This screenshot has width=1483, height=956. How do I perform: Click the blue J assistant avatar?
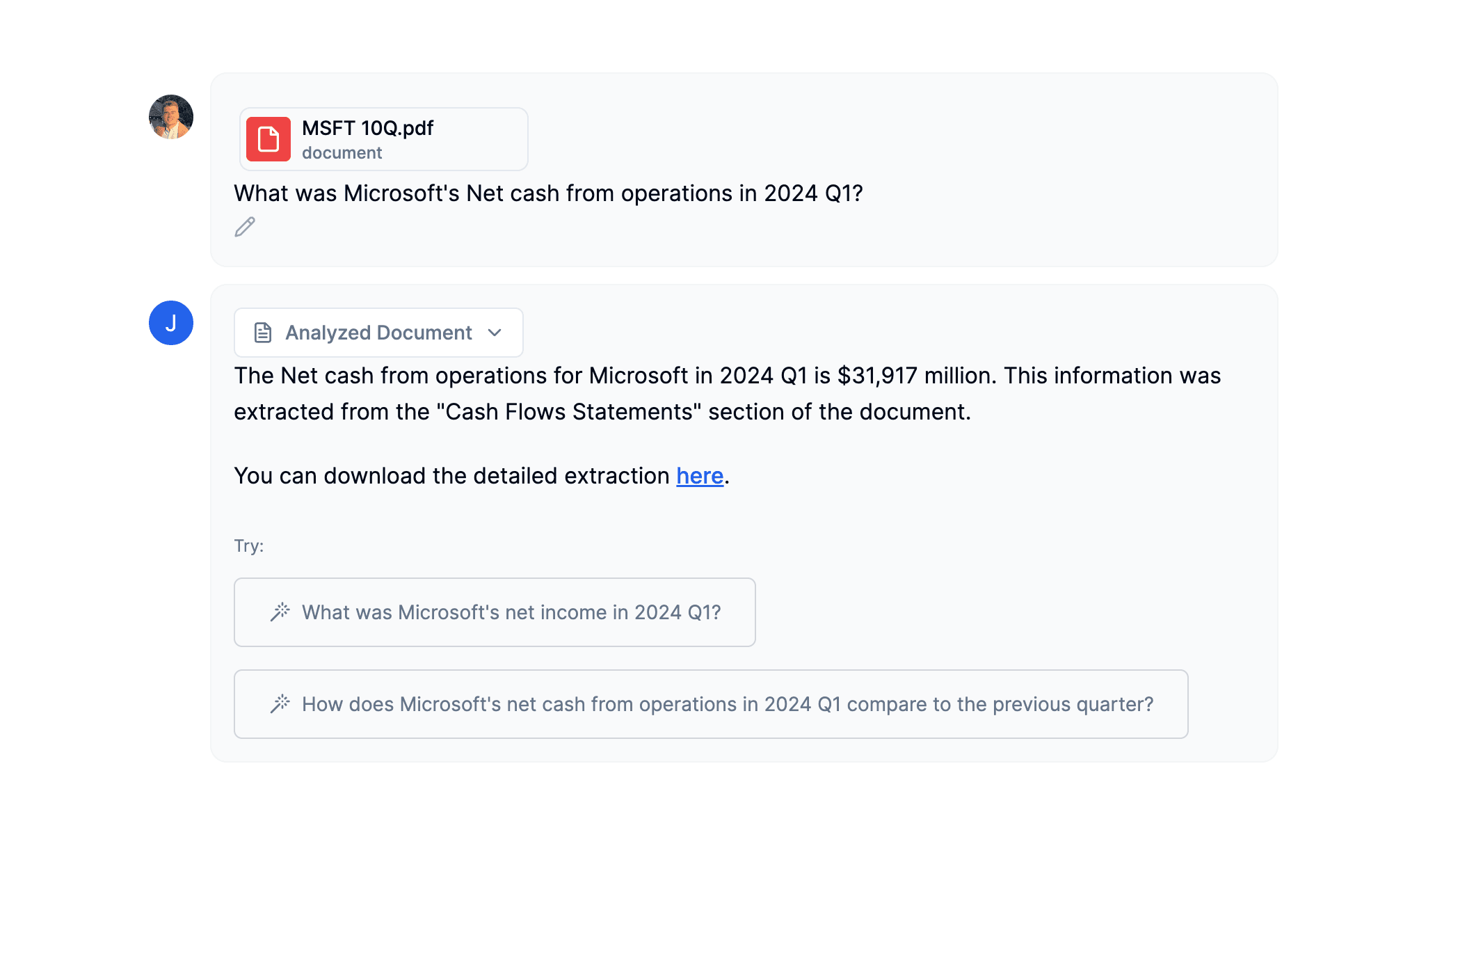[x=171, y=323]
